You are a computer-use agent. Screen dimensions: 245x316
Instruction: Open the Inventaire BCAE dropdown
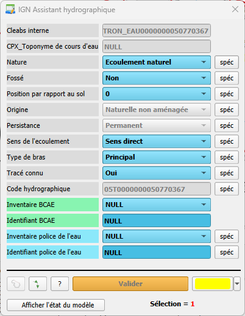click(x=157, y=205)
